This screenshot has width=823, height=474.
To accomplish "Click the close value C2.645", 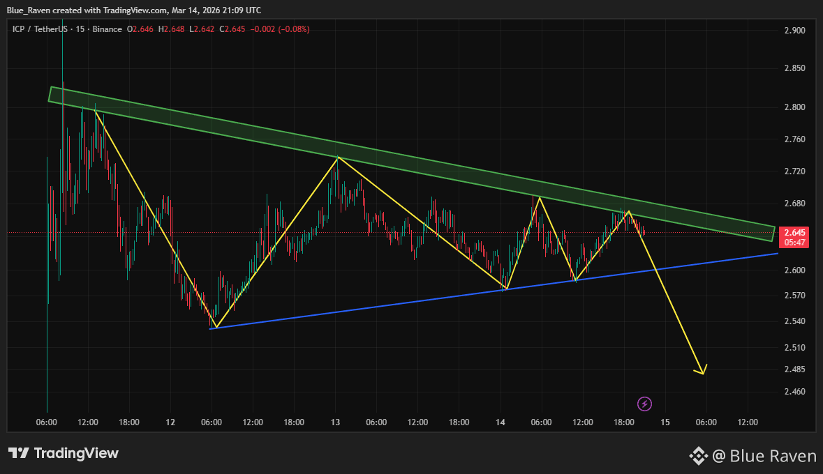I will point(232,29).
